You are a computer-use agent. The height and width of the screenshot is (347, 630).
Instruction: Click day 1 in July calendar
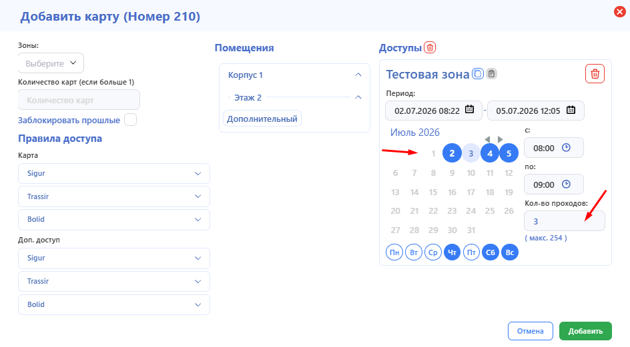point(433,153)
